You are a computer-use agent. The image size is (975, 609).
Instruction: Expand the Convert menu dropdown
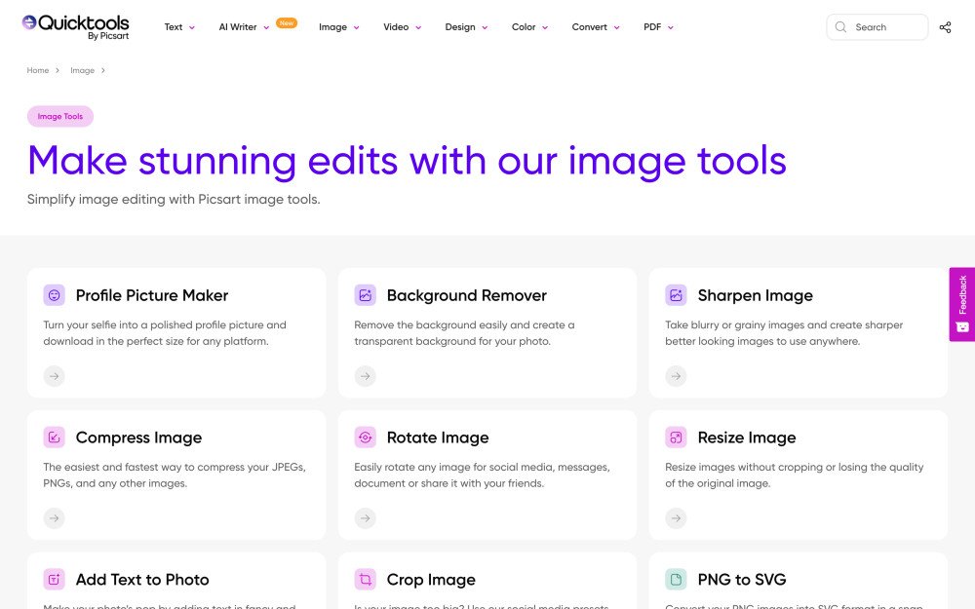coord(596,27)
